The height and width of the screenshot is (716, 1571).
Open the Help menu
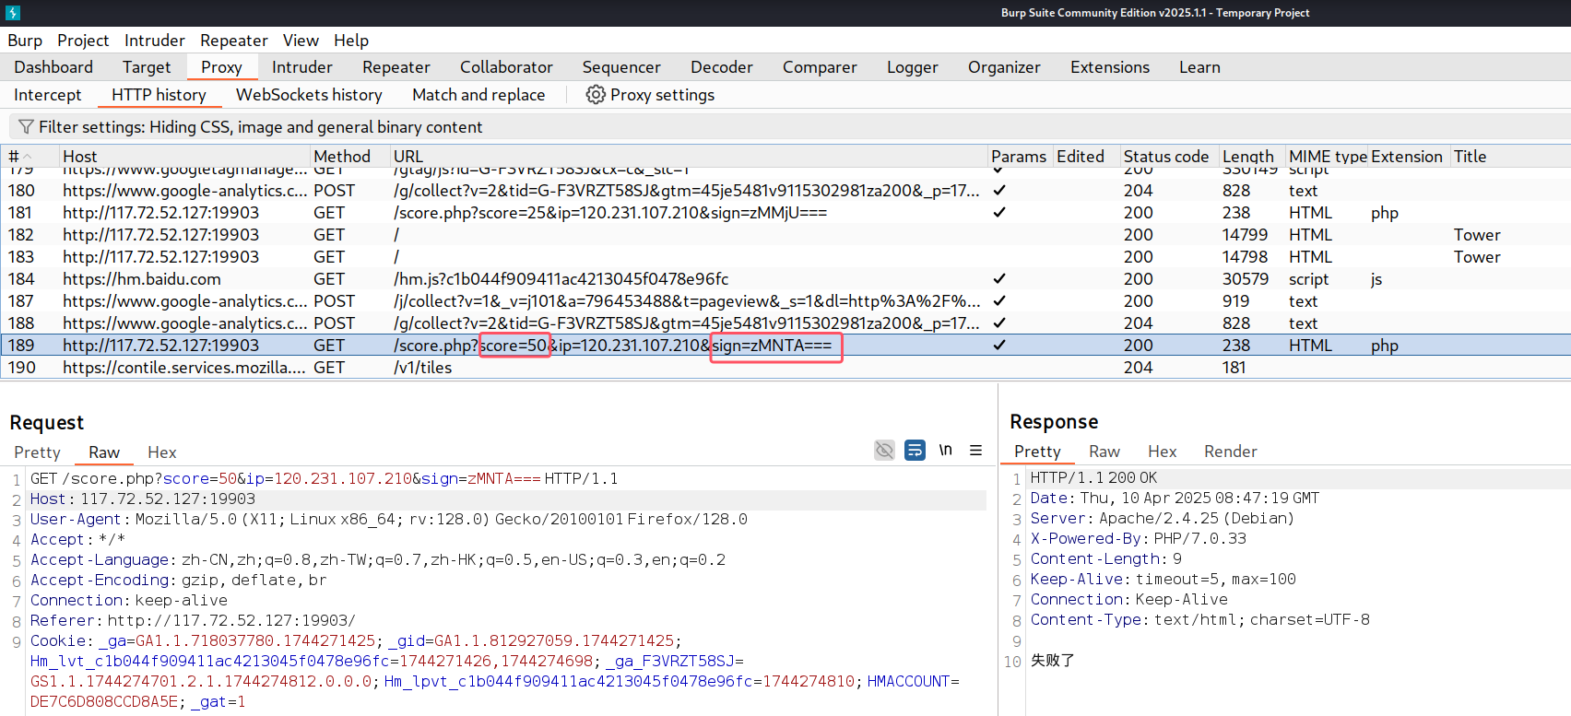click(351, 41)
